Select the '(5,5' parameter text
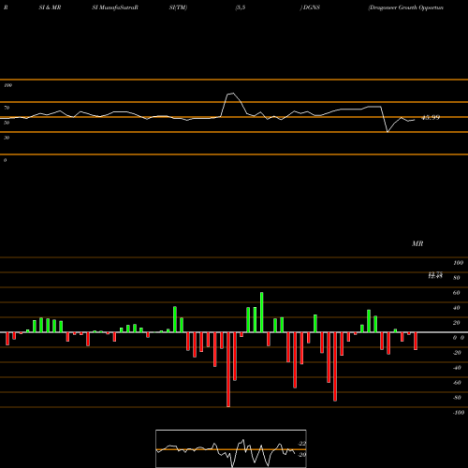Image resolution: width=468 pixels, height=468 pixels. (241, 7)
